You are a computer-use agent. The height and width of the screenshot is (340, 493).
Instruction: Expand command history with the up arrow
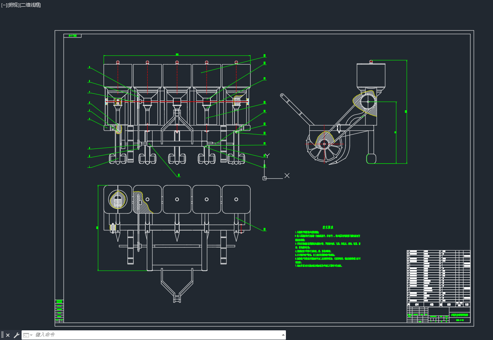pos(283,335)
